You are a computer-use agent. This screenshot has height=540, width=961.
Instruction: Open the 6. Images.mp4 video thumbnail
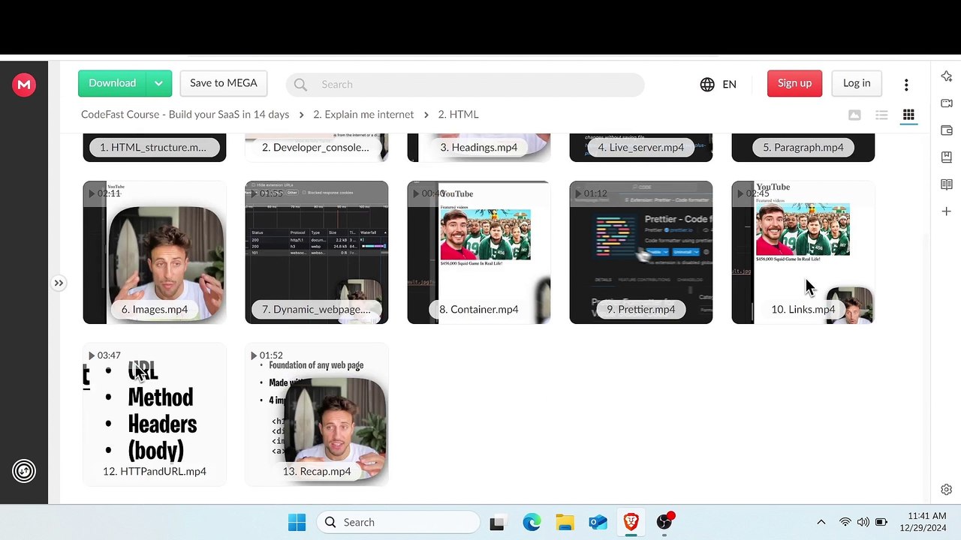tap(155, 253)
